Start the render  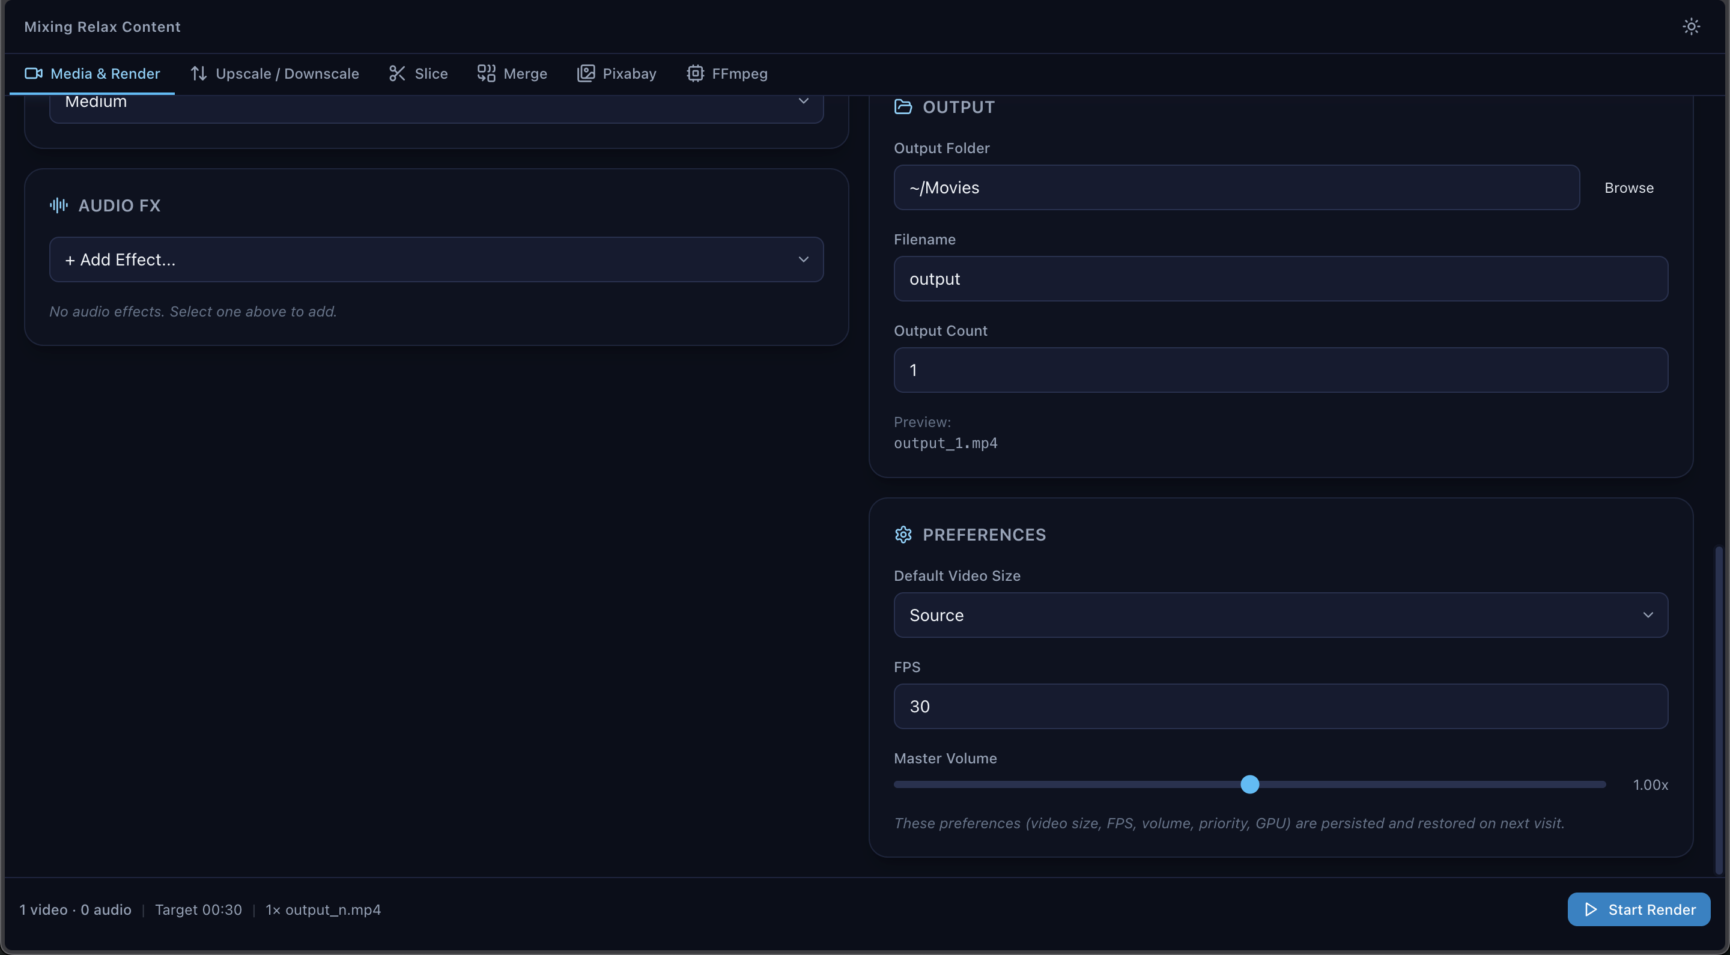1639,909
